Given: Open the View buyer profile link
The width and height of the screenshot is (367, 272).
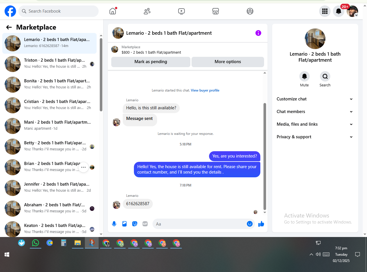Looking at the screenshot, I should (205, 90).
